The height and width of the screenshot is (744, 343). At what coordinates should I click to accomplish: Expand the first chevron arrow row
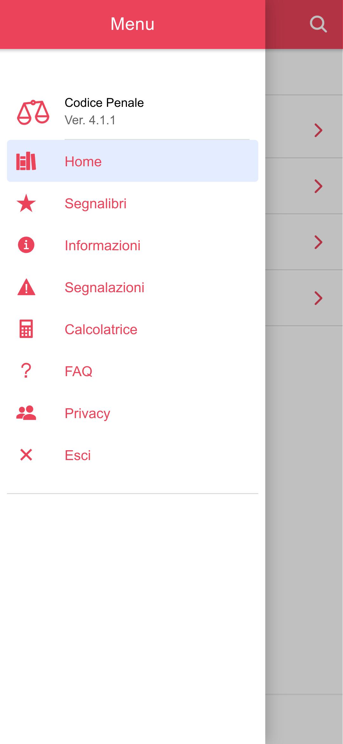click(x=318, y=130)
